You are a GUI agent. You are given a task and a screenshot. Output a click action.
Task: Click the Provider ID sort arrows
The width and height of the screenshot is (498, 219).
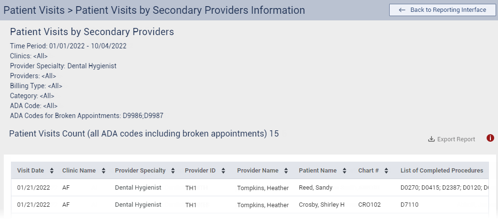tap(223, 171)
